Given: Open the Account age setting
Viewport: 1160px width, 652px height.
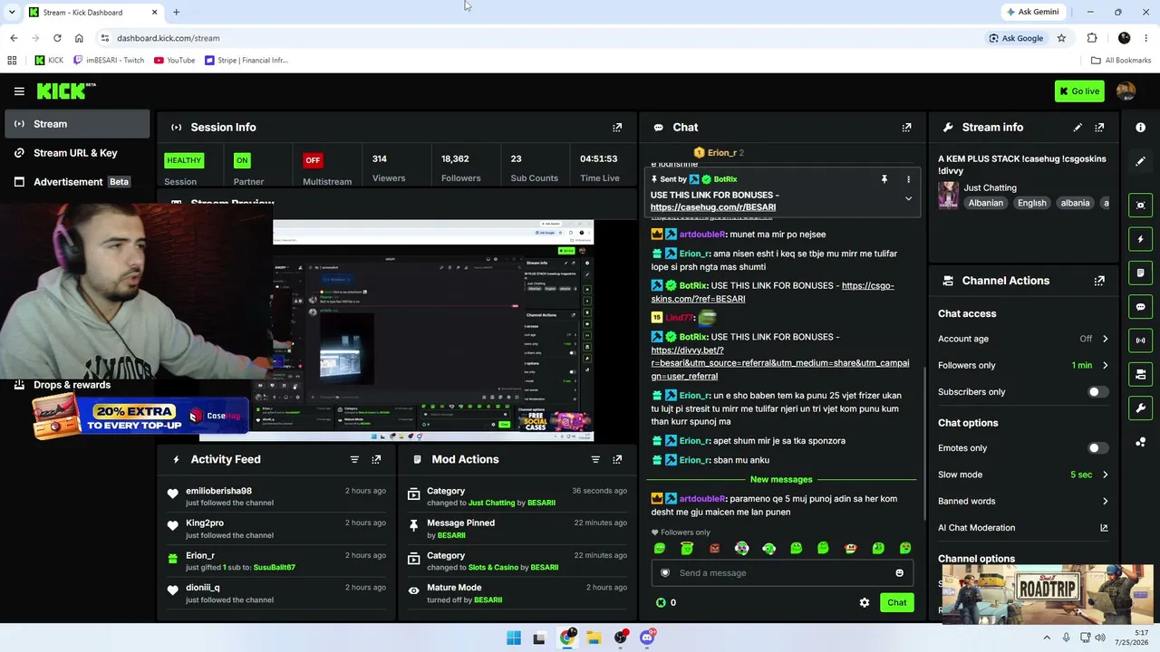Looking at the screenshot, I should coord(1023,339).
